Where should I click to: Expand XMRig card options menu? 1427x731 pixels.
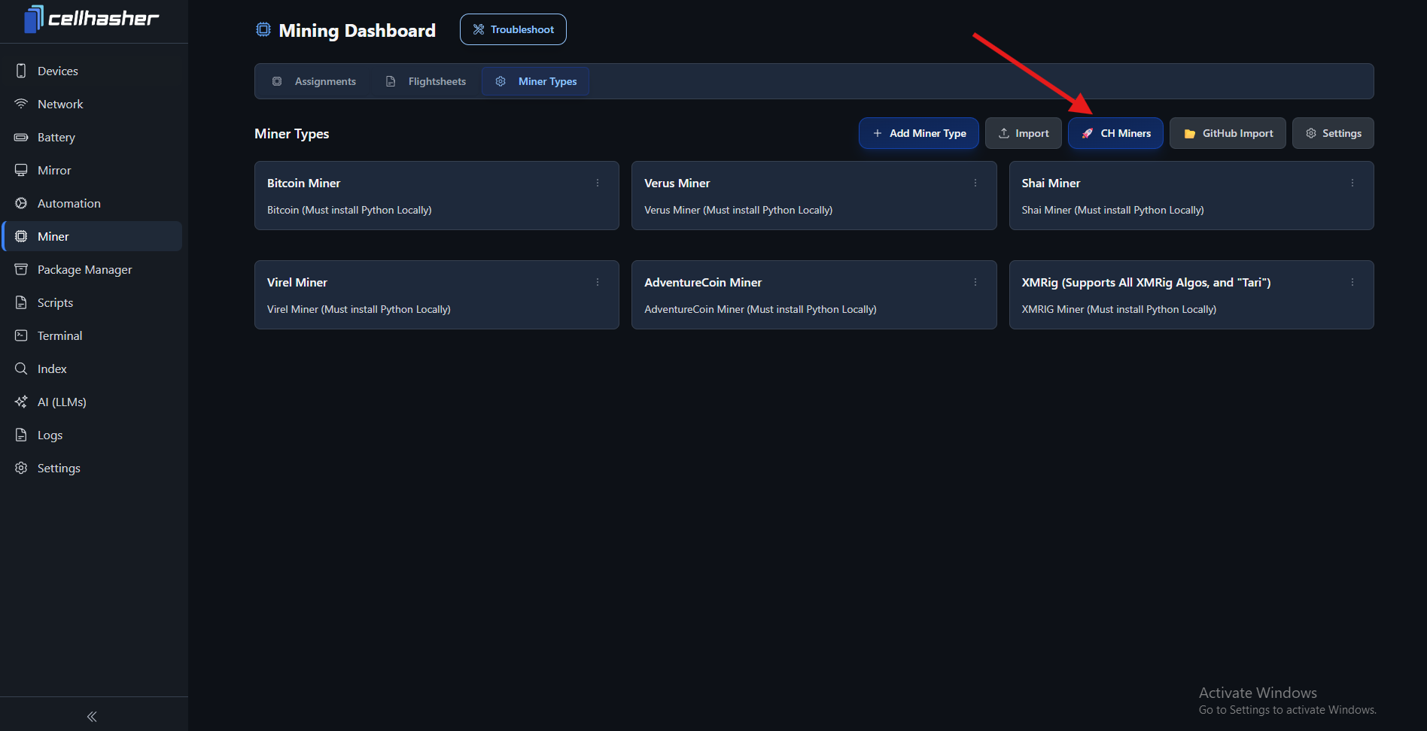(x=1352, y=282)
